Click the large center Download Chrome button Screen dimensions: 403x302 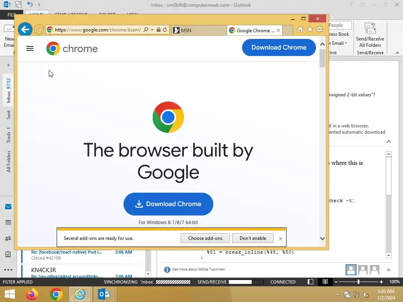click(168, 204)
